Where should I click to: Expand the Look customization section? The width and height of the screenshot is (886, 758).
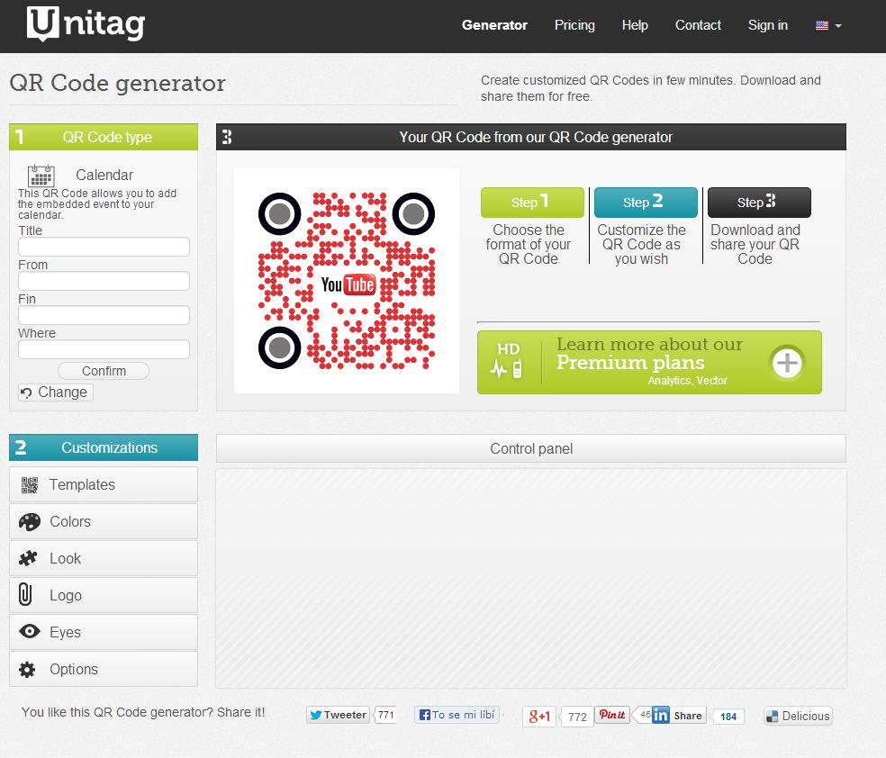point(104,559)
